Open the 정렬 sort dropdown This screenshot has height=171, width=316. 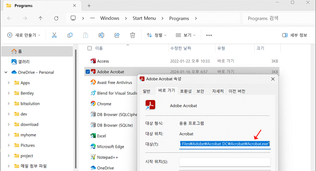coord(156,35)
